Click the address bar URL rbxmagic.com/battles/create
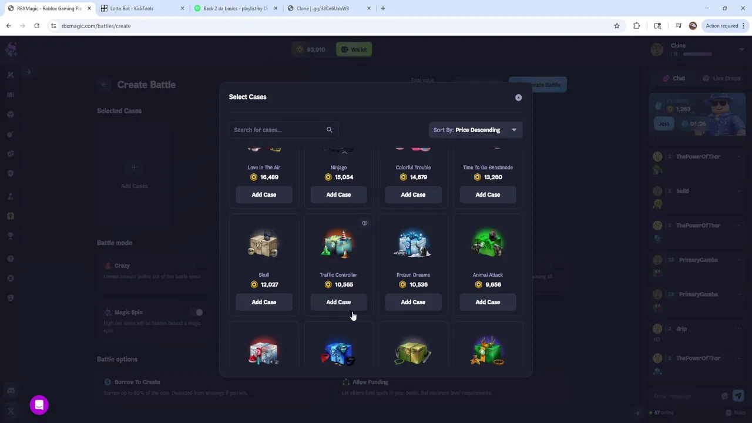 96,26
